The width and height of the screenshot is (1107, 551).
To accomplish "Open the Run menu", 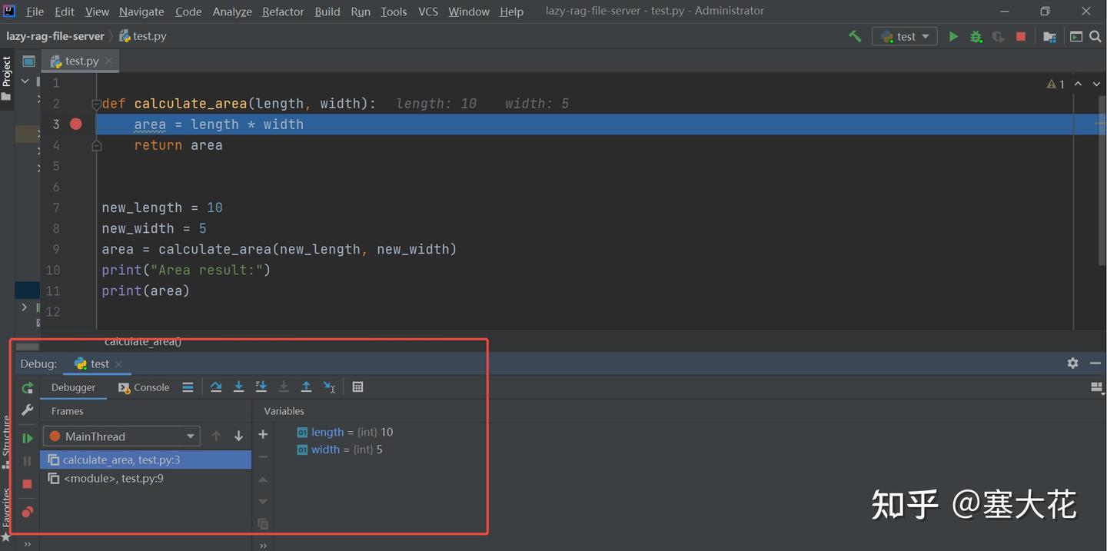I will point(360,12).
